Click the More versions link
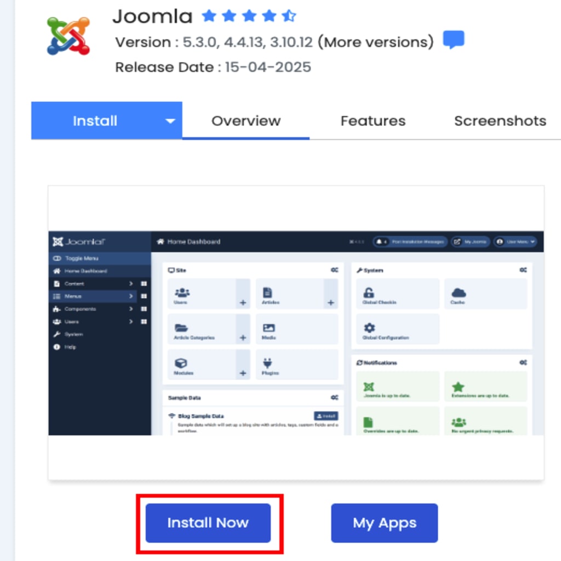The image size is (561, 561). click(376, 42)
